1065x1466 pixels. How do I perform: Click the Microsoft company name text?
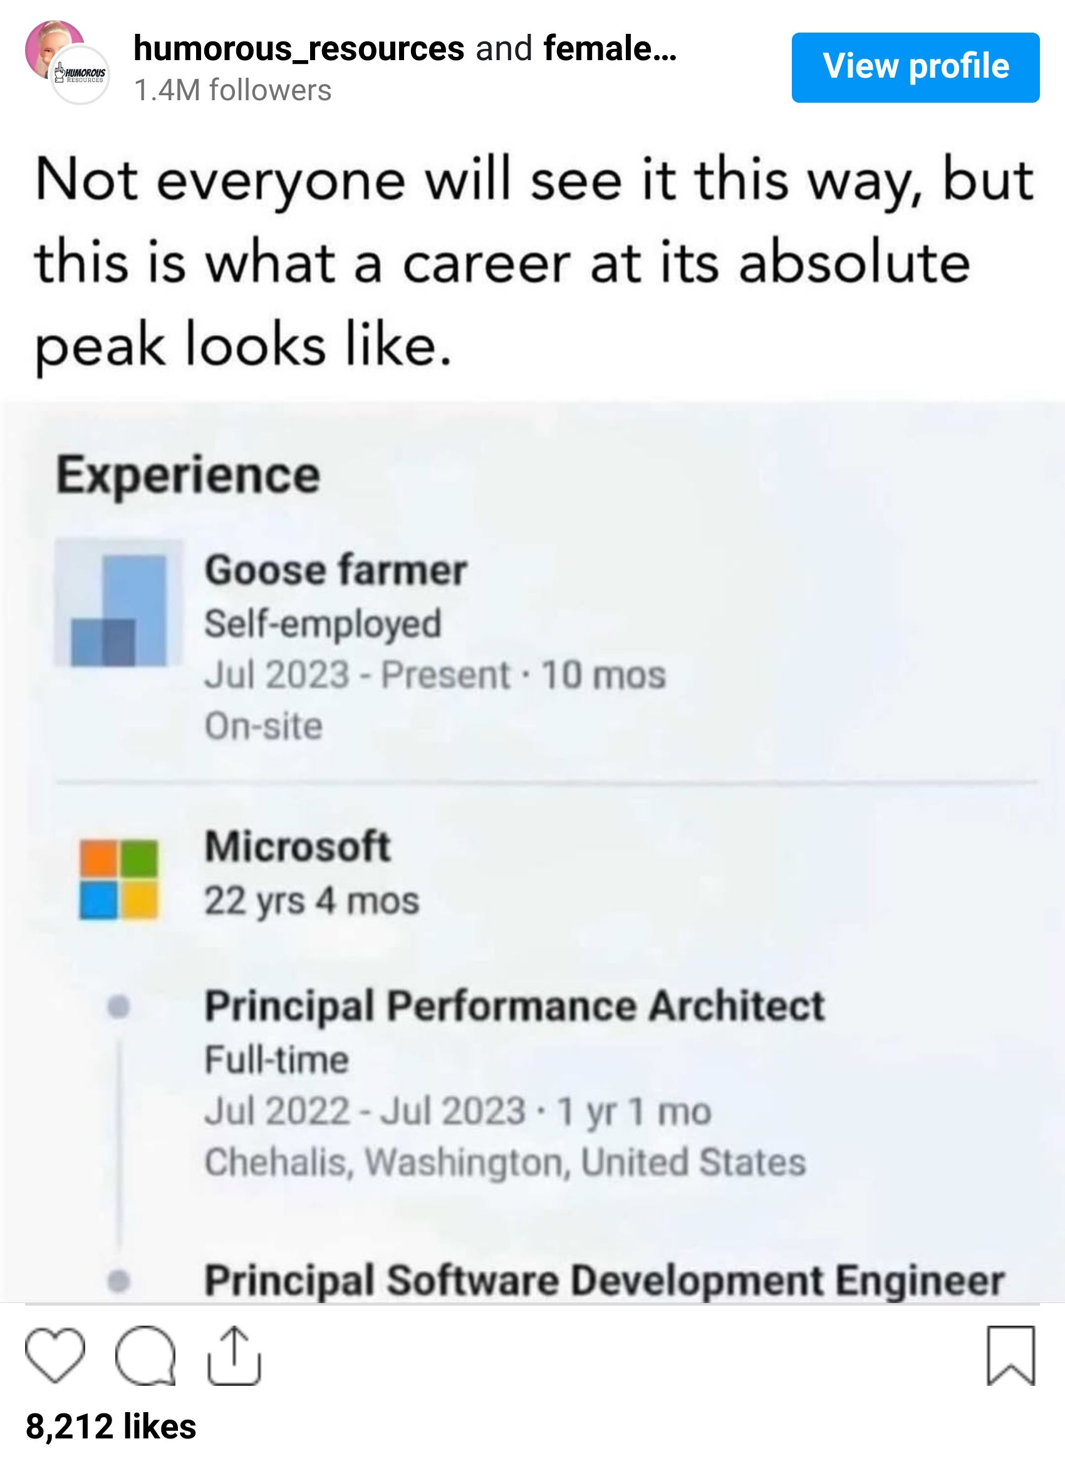pyautogui.click(x=298, y=846)
